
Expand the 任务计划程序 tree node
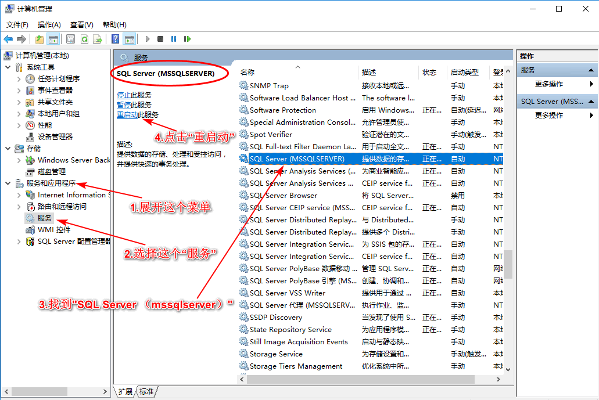19,79
